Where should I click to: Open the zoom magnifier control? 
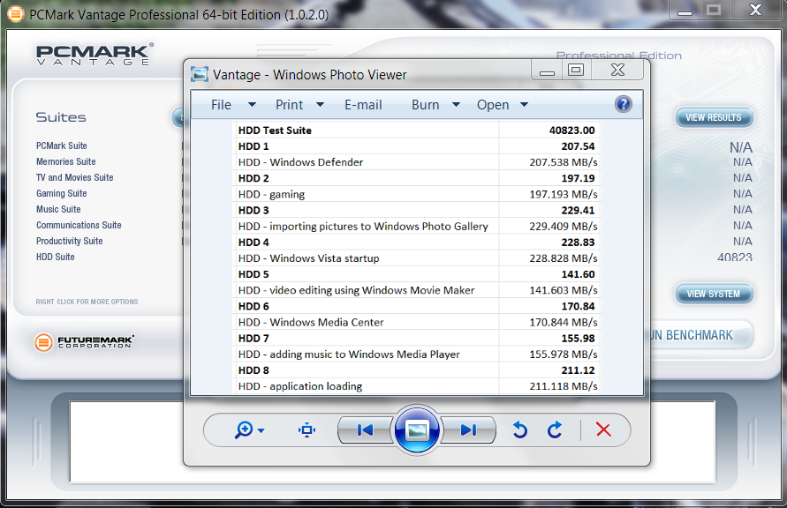pyautogui.click(x=249, y=430)
